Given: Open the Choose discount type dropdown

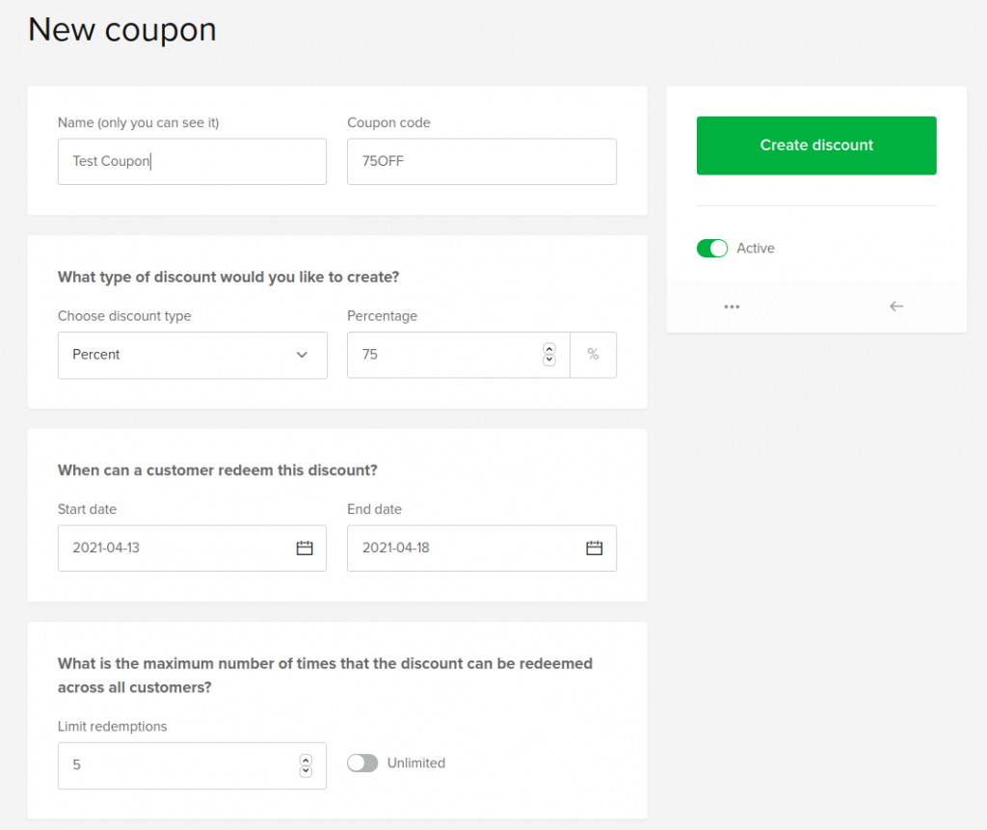Looking at the screenshot, I should point(192,355).
